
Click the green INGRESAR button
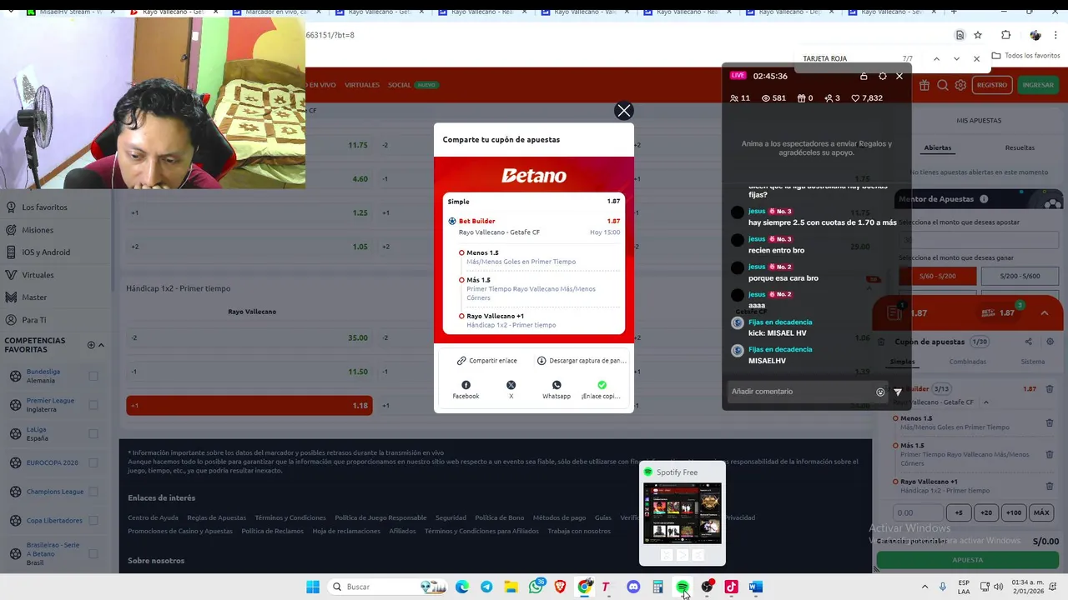point(1038,85)
